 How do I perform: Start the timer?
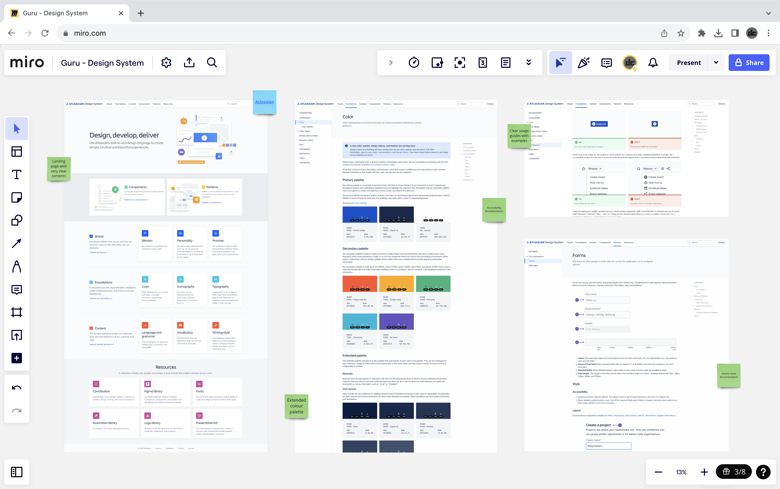click(x=414, y=62)
